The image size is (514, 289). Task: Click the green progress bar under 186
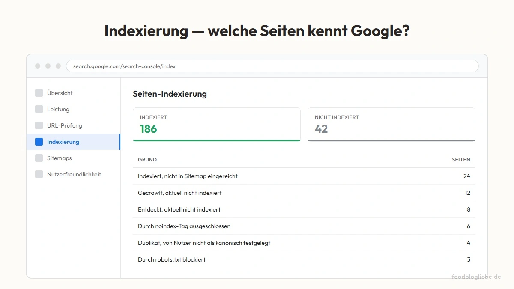tap(216, 140)
